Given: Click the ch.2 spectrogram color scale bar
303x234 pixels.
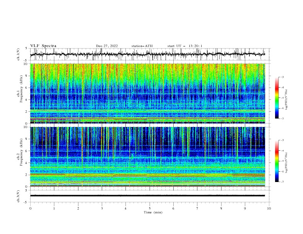Looking at the screenshot, I should pos(277,161).
